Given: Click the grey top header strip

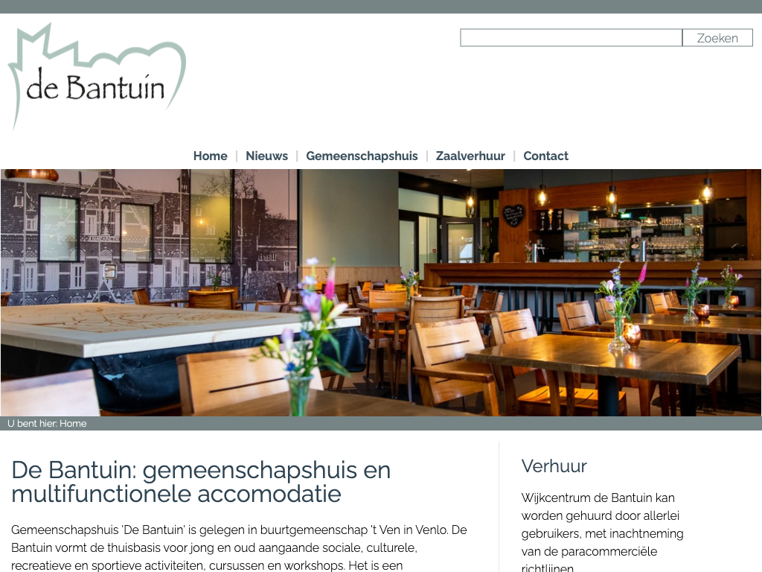Looking at the screenshot, I should click(x=381, y=6).
